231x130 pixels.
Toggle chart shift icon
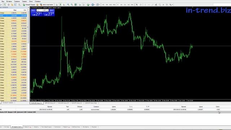[x=83, y=5]
